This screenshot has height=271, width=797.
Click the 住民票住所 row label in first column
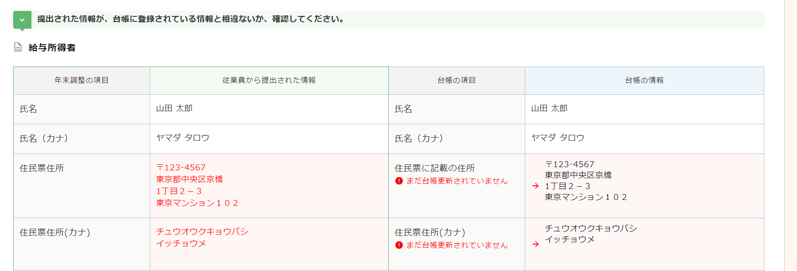(42, 169)
